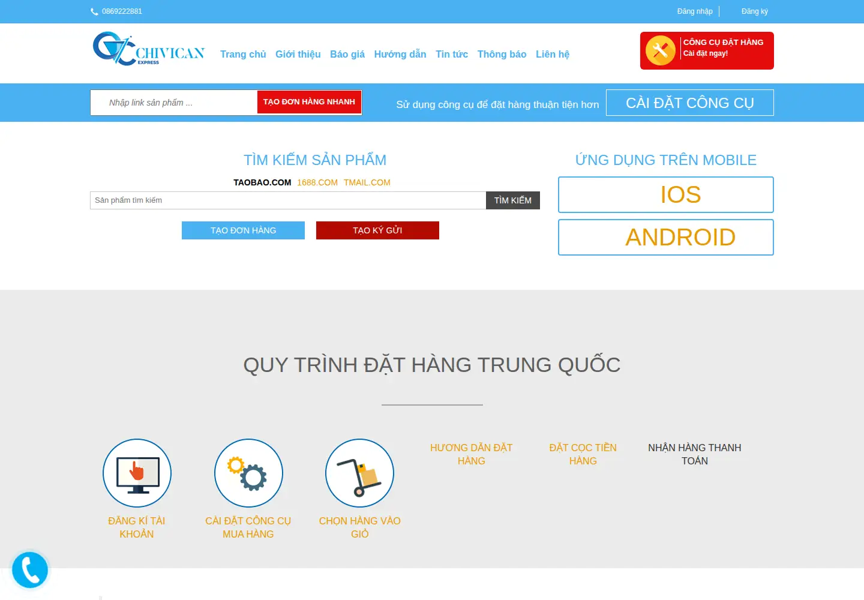864x600 pixels.
Task: Open the Tin tức menu item
Action: pyautogui.click(x=452, y=54)
